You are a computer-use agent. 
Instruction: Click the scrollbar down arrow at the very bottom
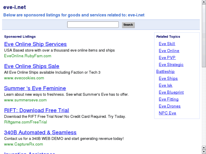pyautogui.click(x=204, y=152)
